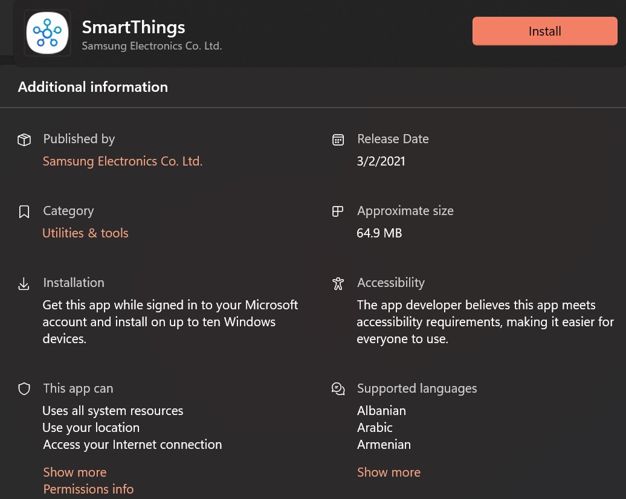Expand Show more under Supported languages

click(389, 472)
